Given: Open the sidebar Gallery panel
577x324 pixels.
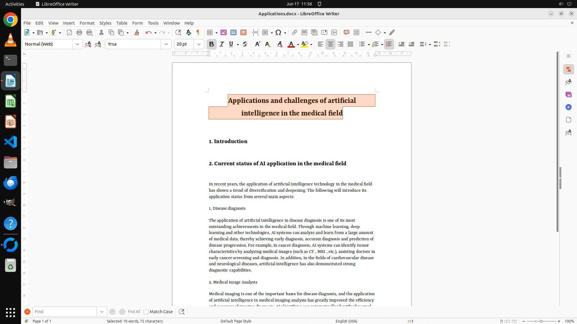Looking at the screenshot, I should point(568,94).
